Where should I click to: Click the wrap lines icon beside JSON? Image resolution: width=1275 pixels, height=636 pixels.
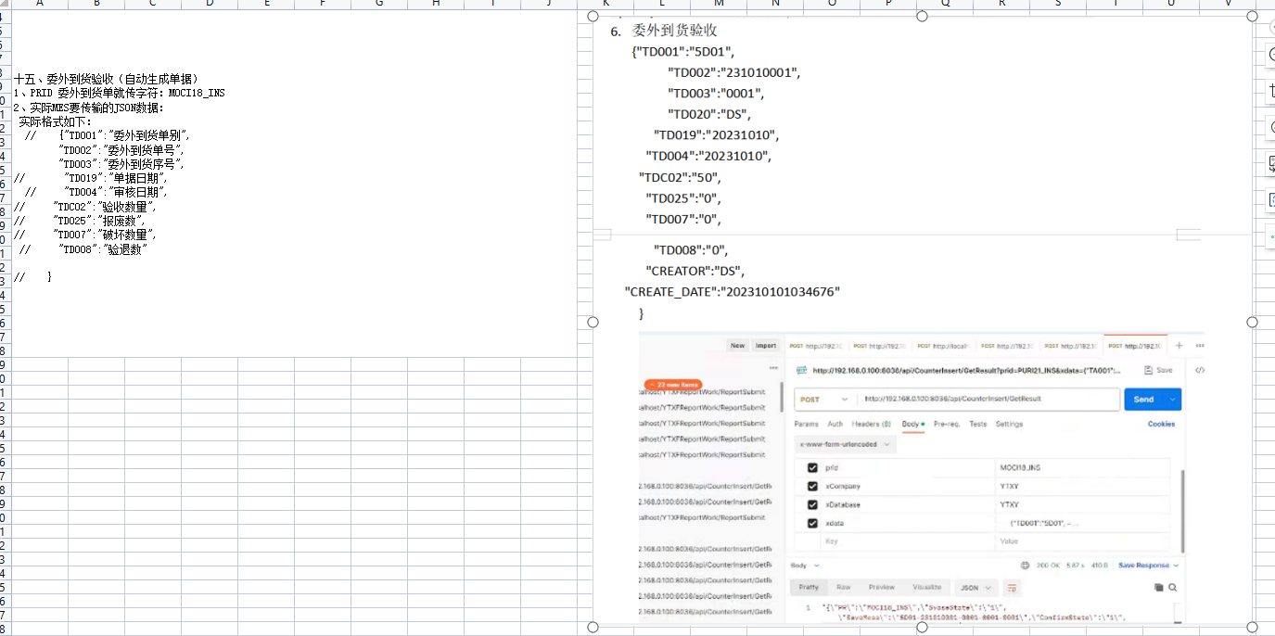point(1012,587)
